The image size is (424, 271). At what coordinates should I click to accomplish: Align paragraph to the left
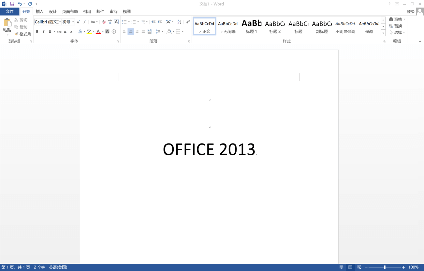(x=124, y=32)
